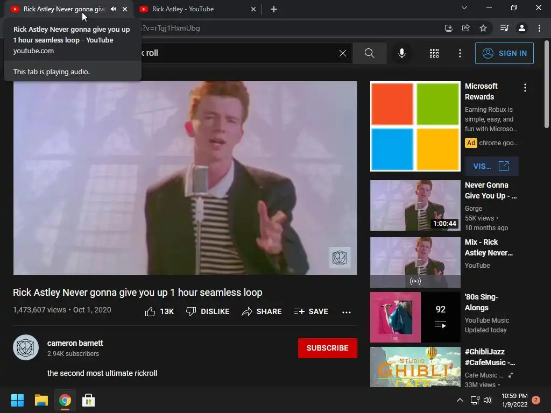
Task: Open the notification badge showing 2
Action: point(536,400)
